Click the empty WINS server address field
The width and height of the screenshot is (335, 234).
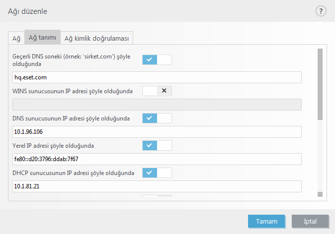(157, 105)
